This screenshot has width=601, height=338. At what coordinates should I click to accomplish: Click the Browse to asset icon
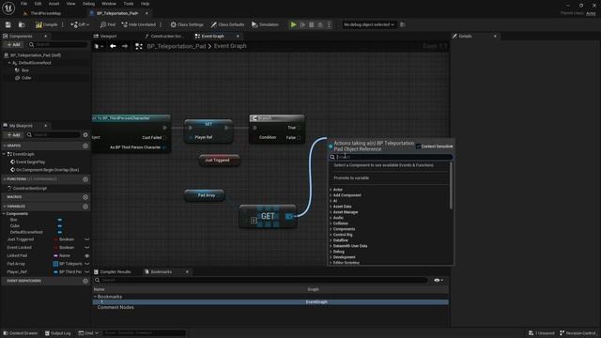pyautogui.click(x=22, y=24)
